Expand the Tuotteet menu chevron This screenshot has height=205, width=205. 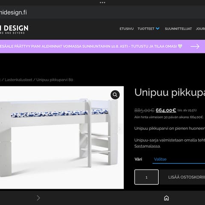(158, 29)
